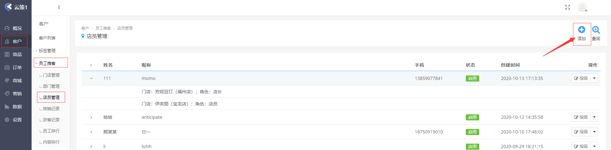Click 员工推客 breadcrumb link

103,28
